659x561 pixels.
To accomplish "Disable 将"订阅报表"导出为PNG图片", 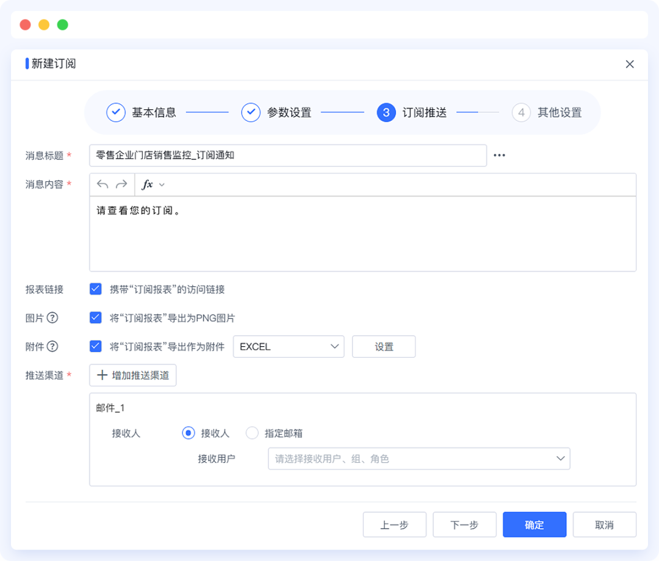I will pyautogui.click(x=95, y=317).
